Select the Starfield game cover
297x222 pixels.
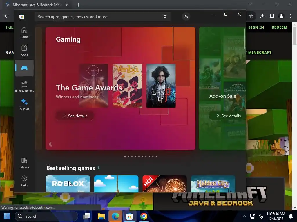[x=94, y=86]
